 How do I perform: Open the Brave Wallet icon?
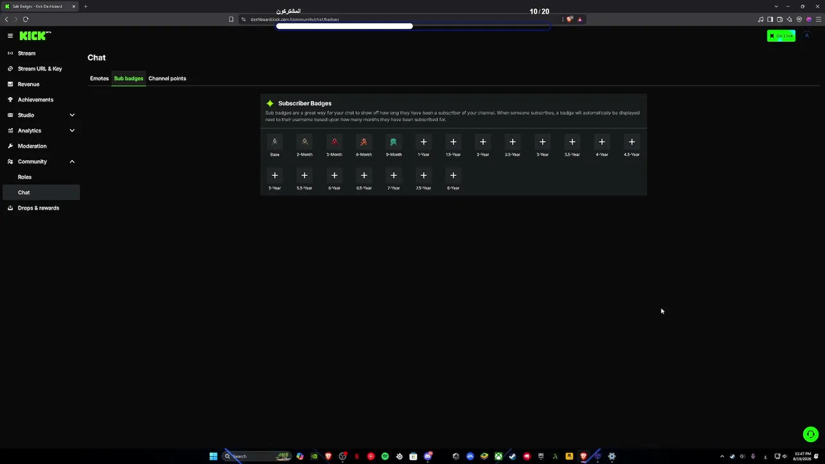coord(780,19)
